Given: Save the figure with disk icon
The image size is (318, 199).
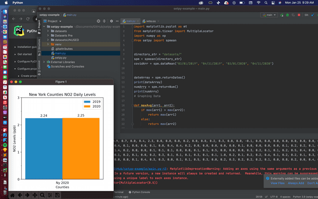Looking at the screenshot, I should point(57,195).
